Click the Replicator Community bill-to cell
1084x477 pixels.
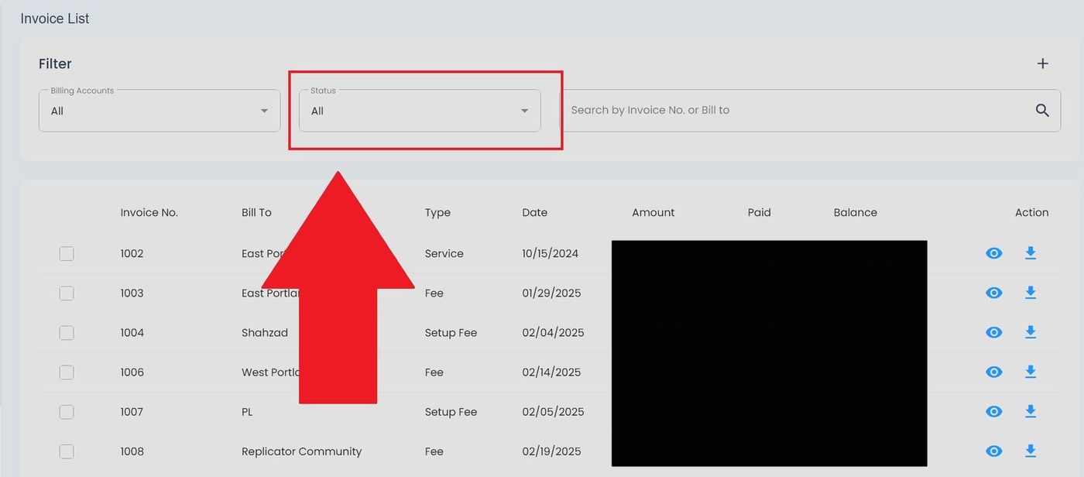[301, 451]
